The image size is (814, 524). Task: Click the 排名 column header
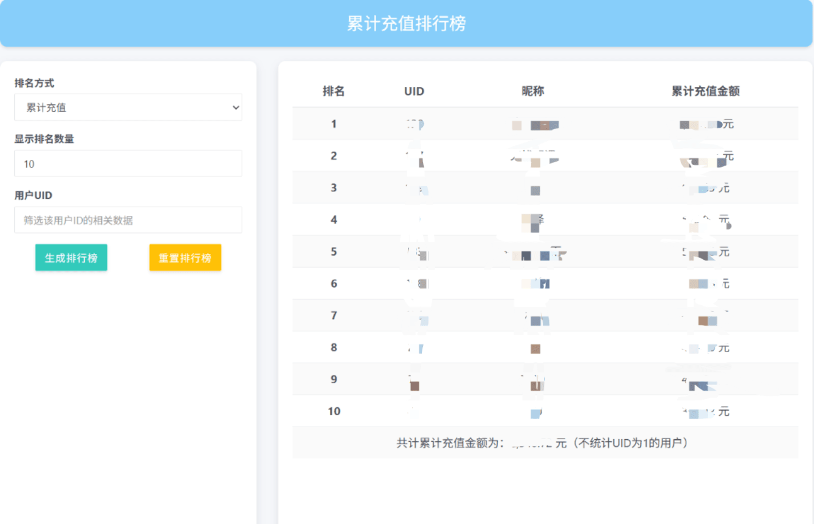(333, 91)
